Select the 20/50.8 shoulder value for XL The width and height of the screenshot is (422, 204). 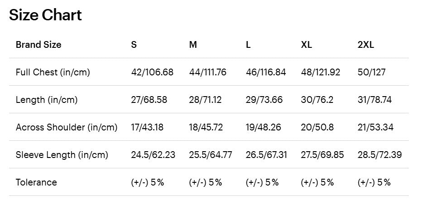pyautogui.click(x=317, y=127)
